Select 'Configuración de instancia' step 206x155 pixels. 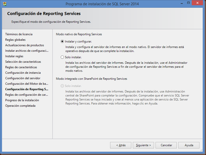[23, 73]
